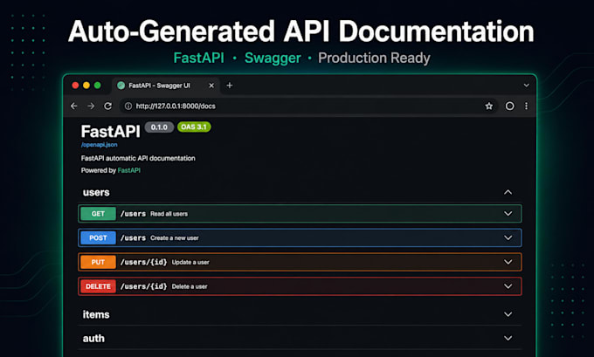Viewport: 594px width, 357px height.
Task: View site information icon in address bar
Action: pyautogui.click(x=128, y=106)
